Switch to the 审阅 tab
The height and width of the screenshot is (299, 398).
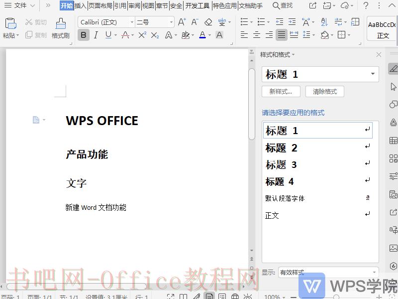134,5
